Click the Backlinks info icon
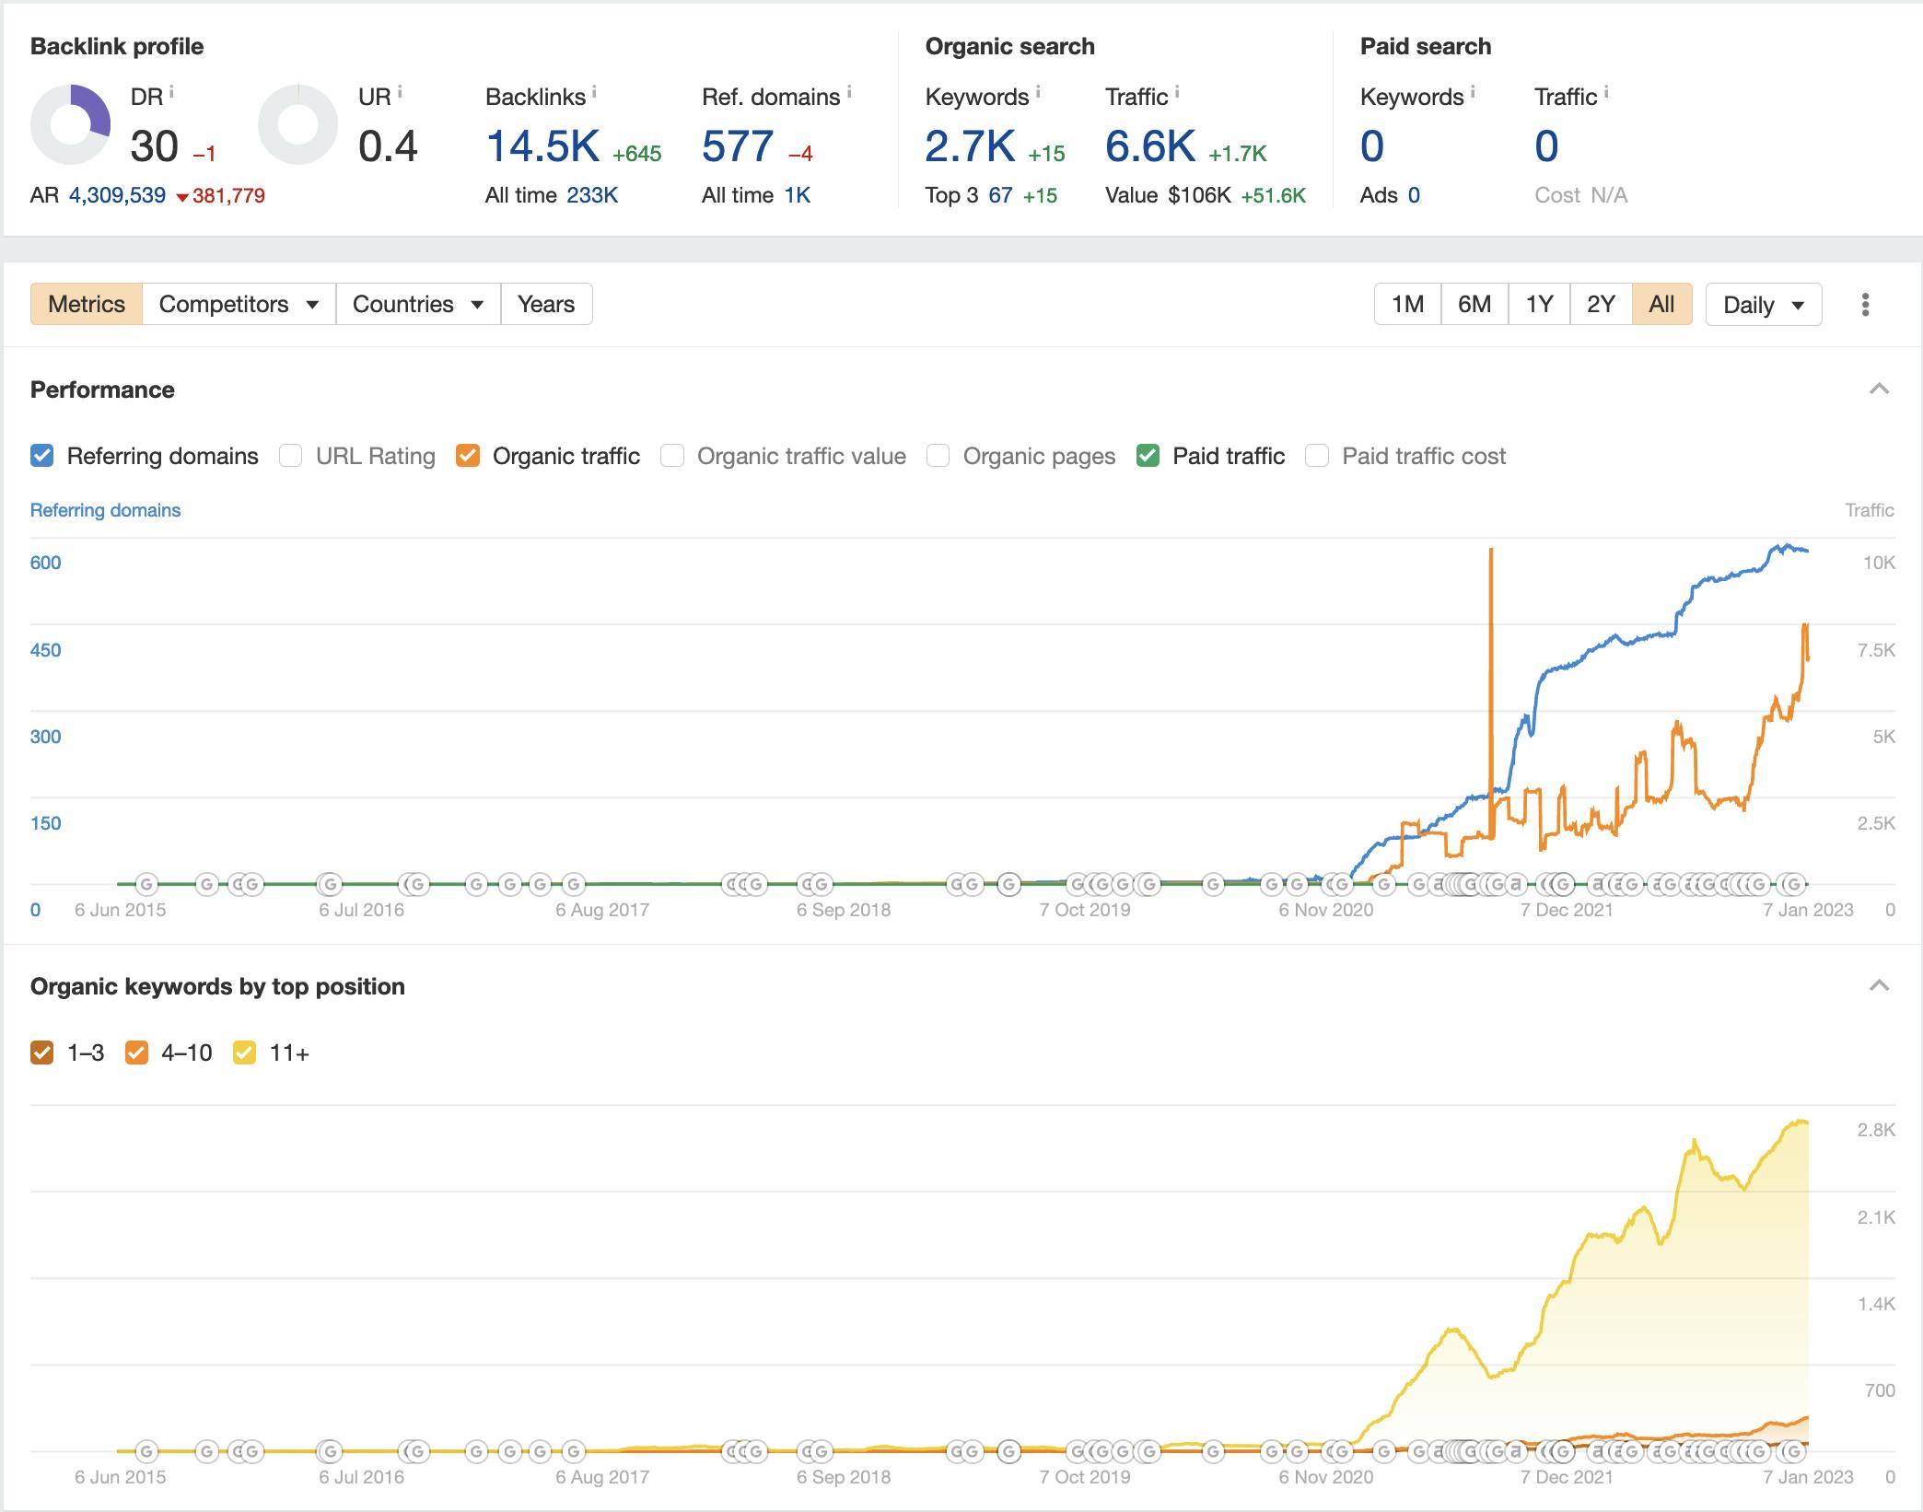Screen dimensions: 1923x1512 point(594,91)
